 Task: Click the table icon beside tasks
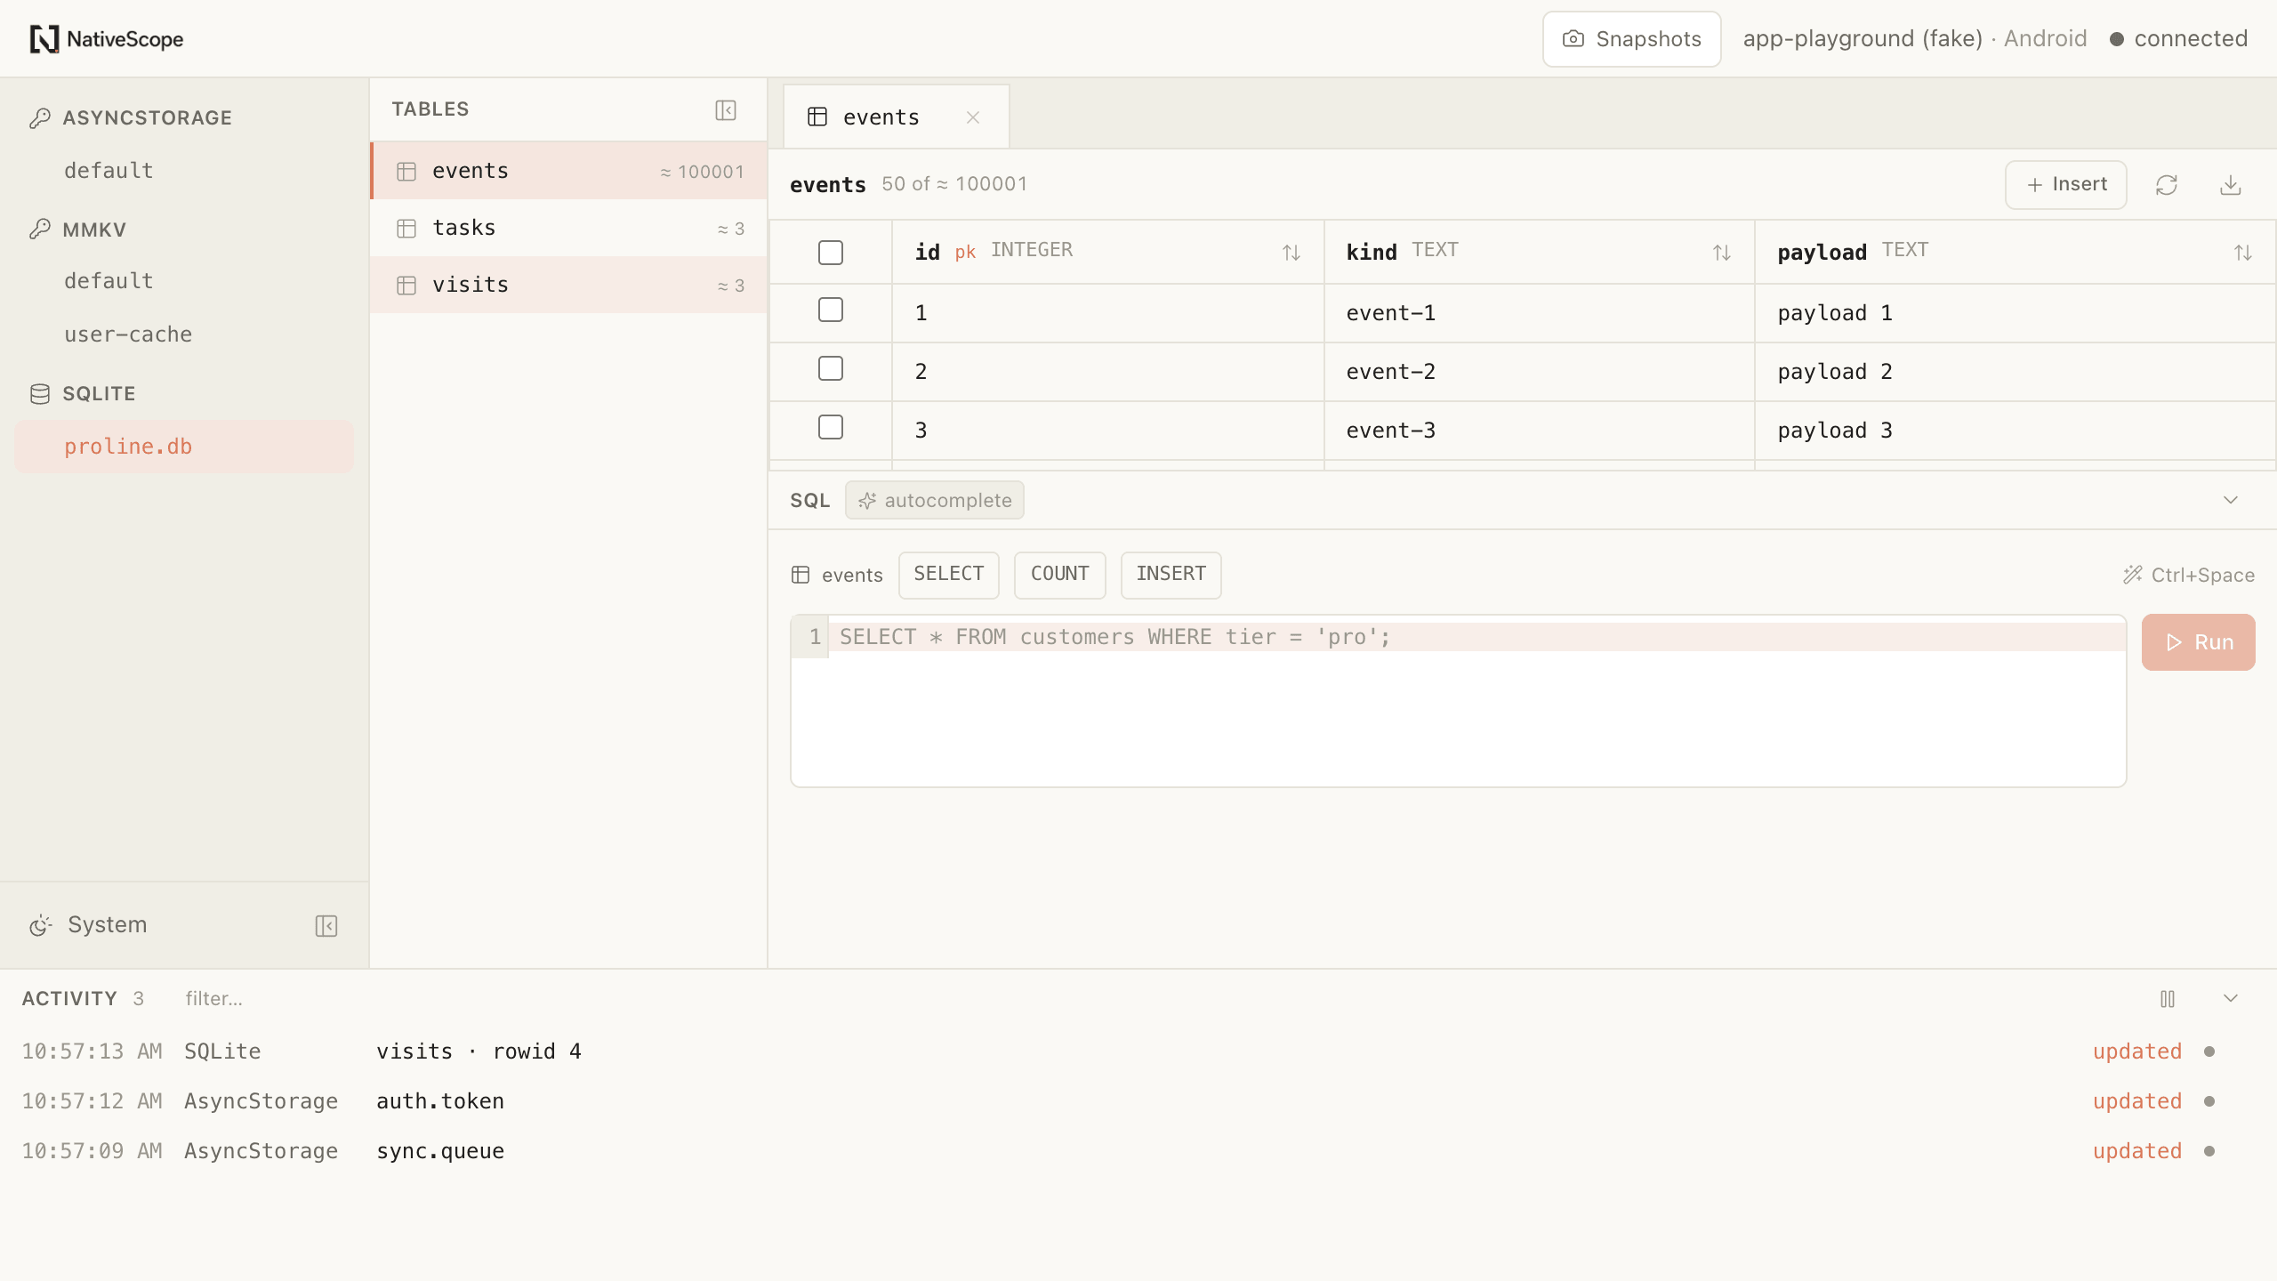click(x=406, y=229)
